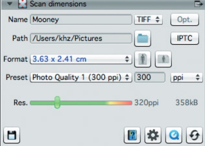Open the Format size dropdown
Screen dimensions: 205x146
click(x=81, y=59)
